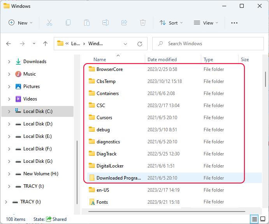Screen dimensions: 269x224
Task: Click the 108 items status text
Action: pos(16,219)
